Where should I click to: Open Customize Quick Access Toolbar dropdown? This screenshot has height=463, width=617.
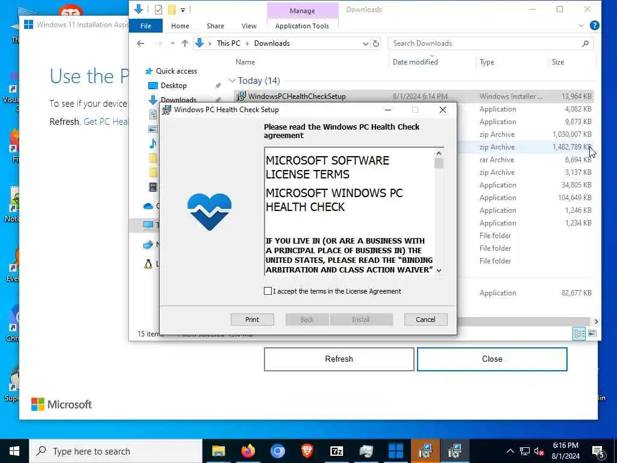pos(183,10)
